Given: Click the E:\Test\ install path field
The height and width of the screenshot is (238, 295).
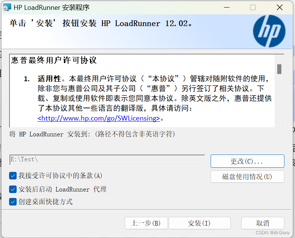Looking at the screenshot, I should (x=107, y=160).
